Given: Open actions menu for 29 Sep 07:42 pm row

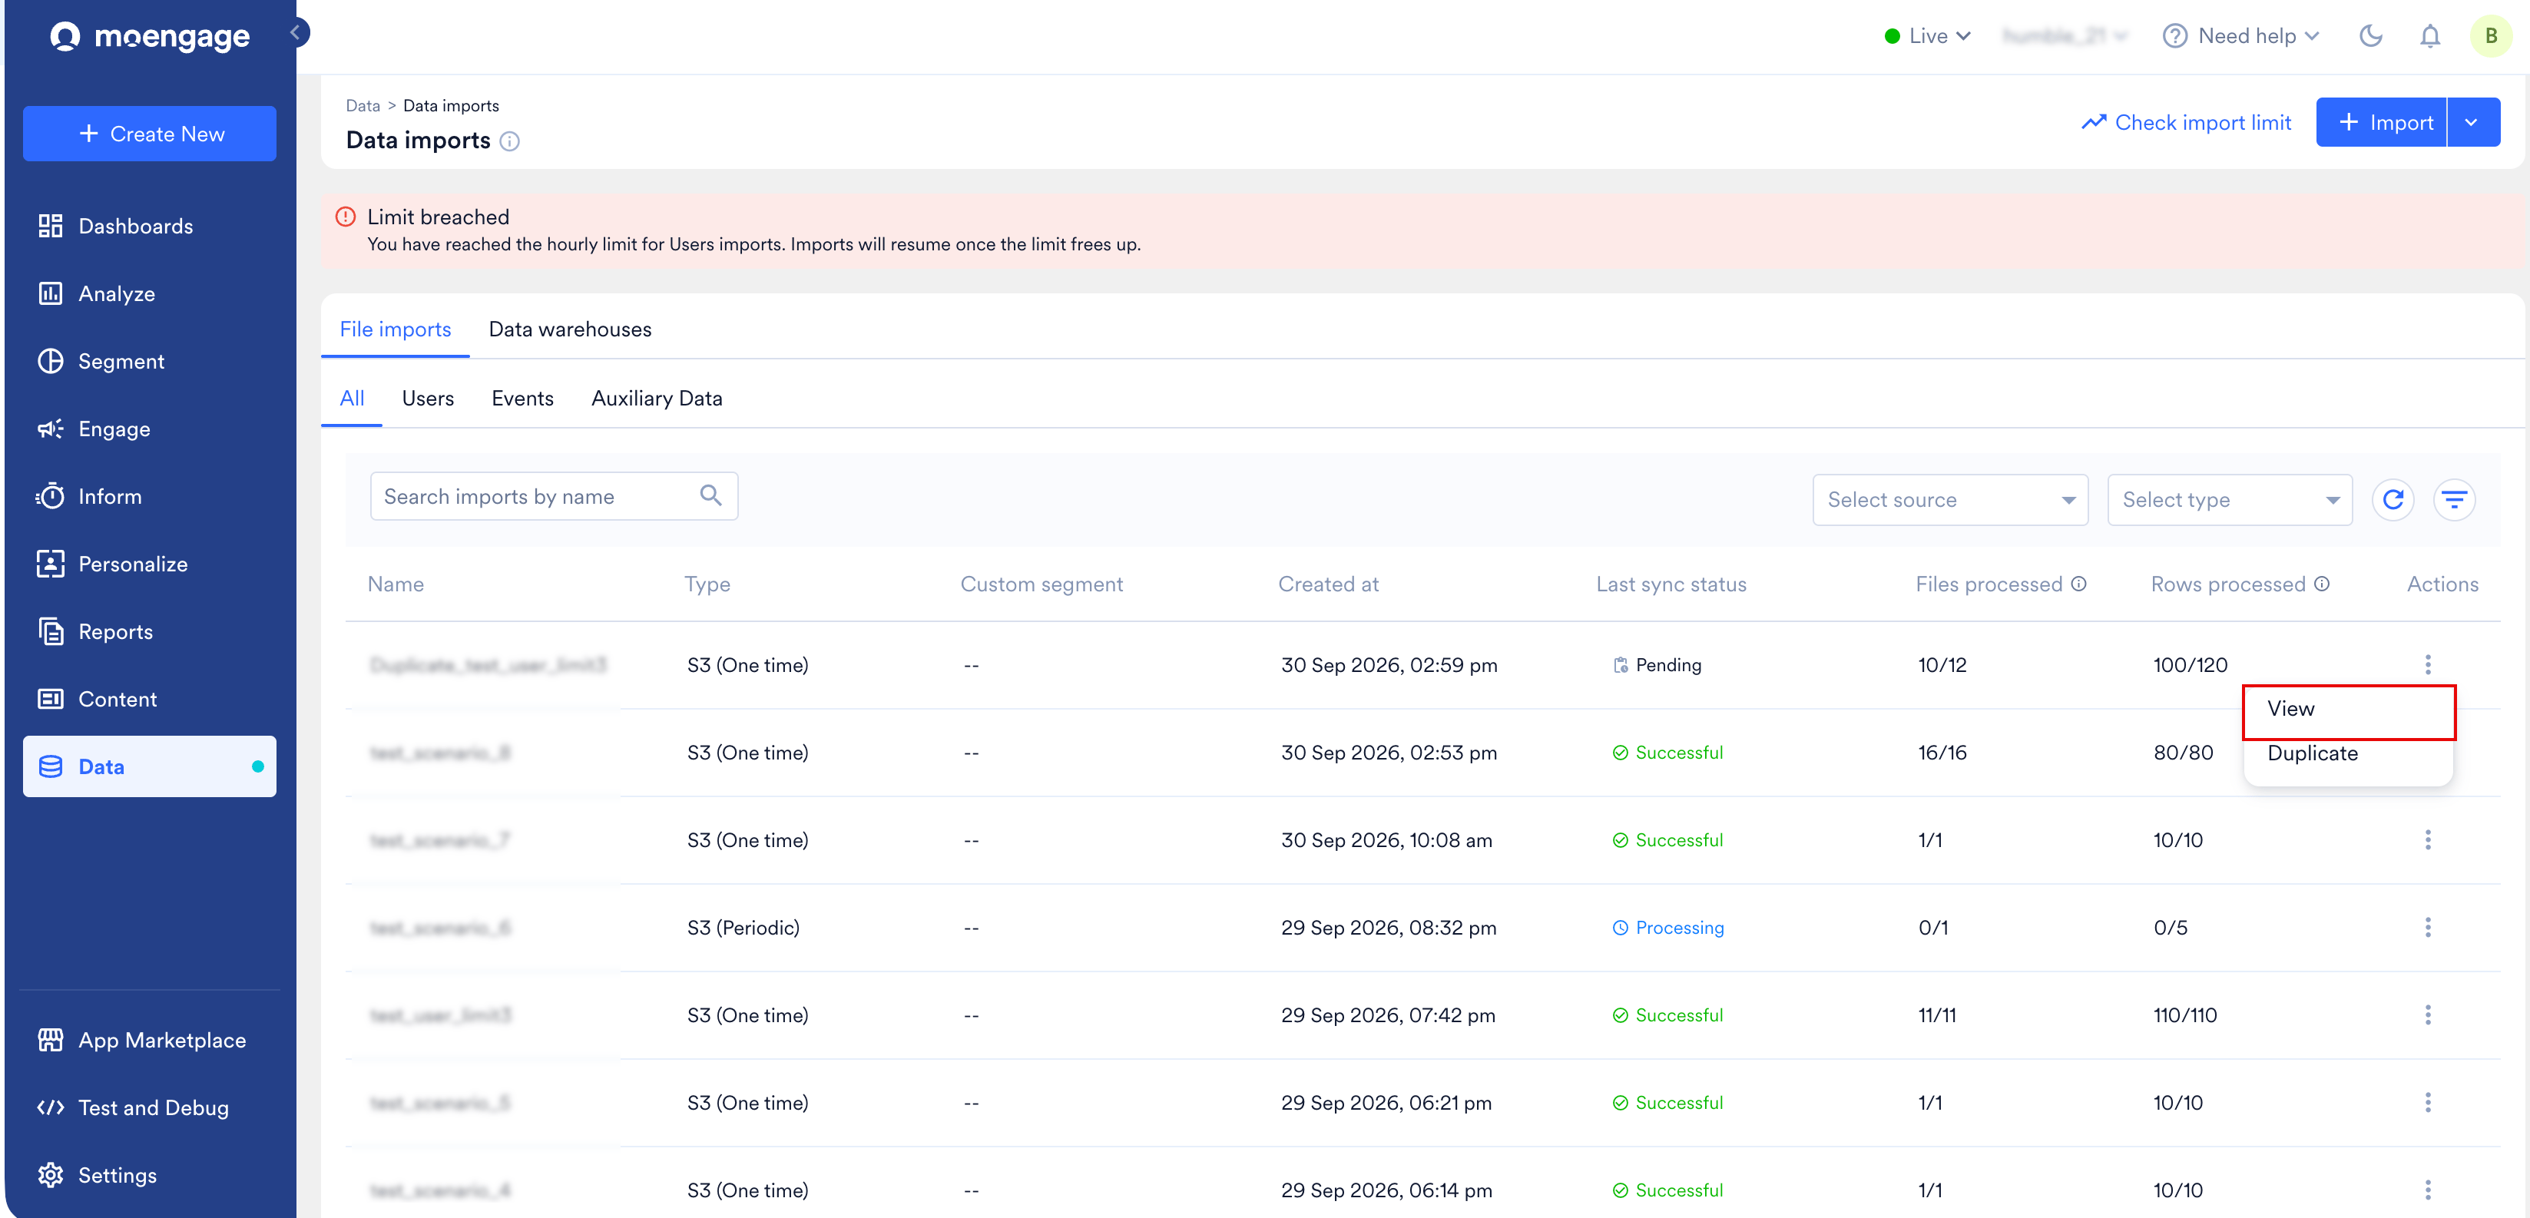Looking at the screenshot, I should click(x=2428, y=1014).
